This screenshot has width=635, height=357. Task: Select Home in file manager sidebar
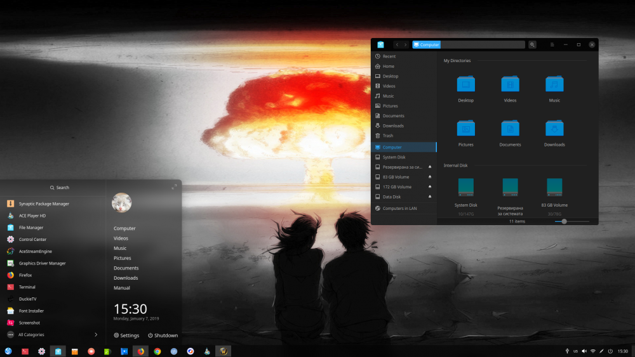coord(404,67)
